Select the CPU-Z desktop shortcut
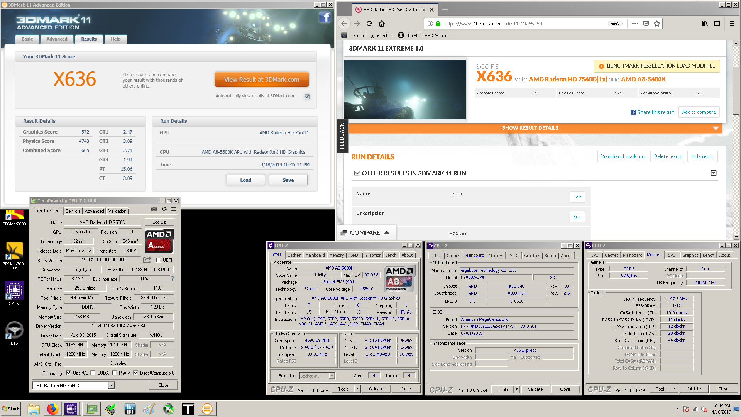This screenshot has height=417, width=741. pos(14,293)
